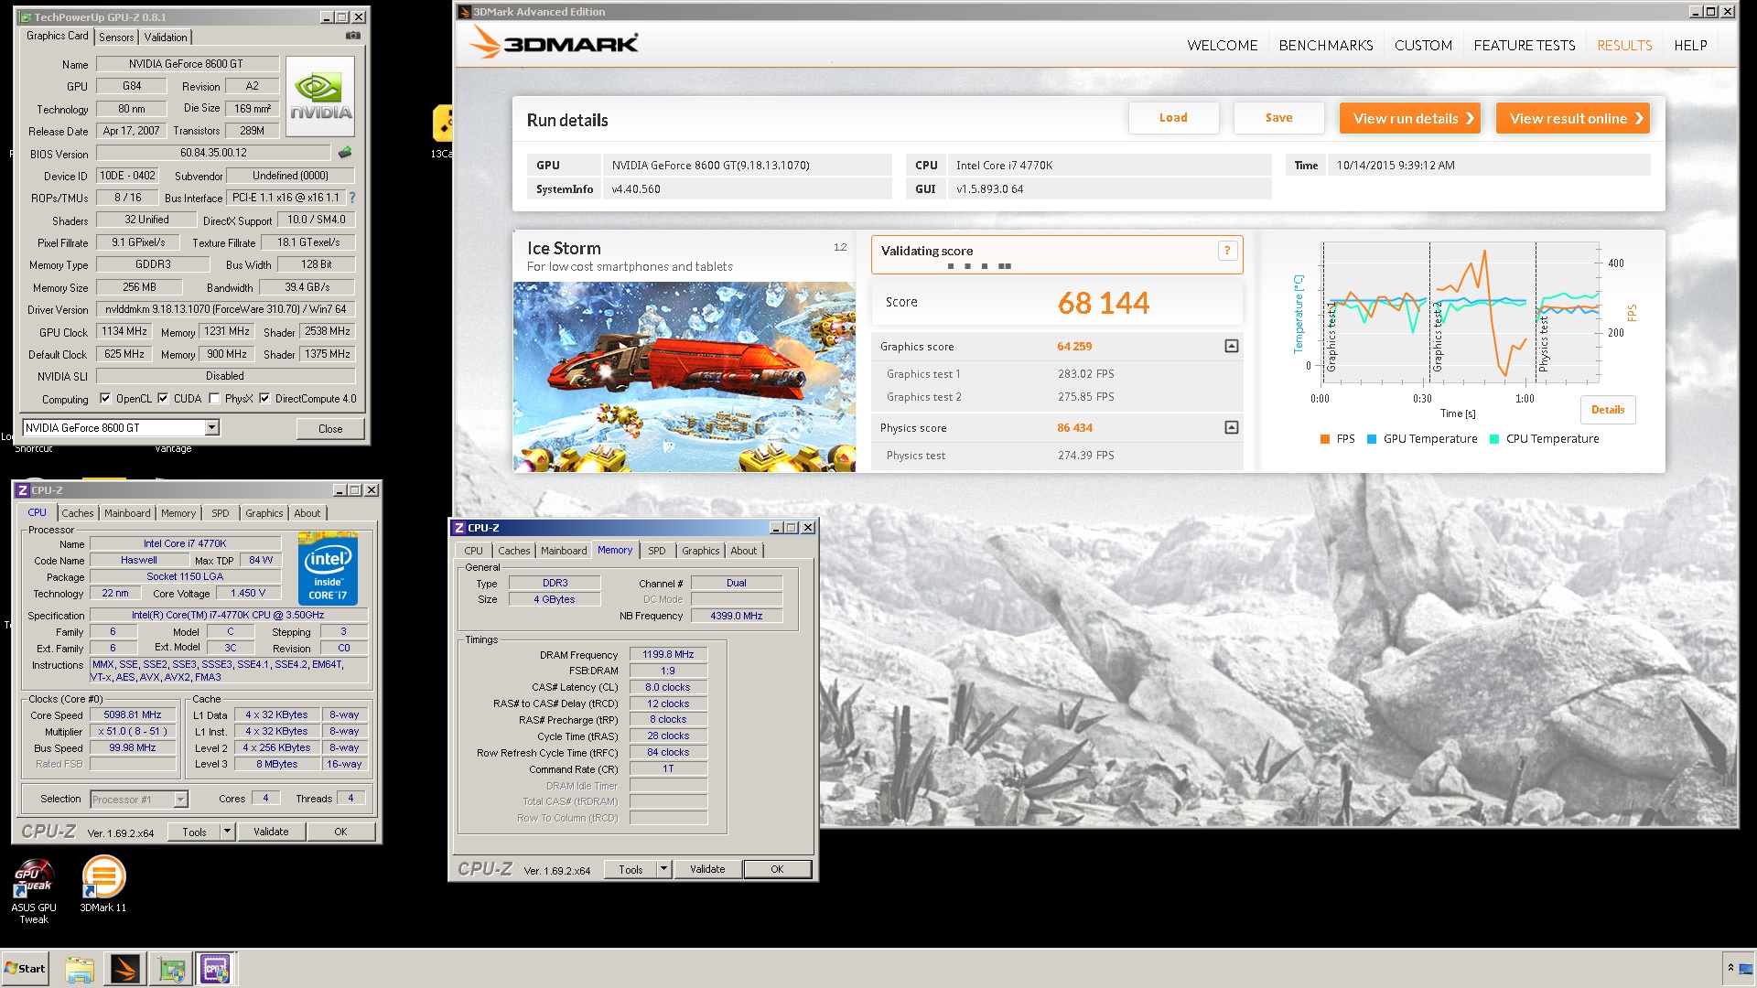Switch to the Validation tab in GPU-Z
The width and height of the screenshot is (1757, 988).
[x=166, y=37]
